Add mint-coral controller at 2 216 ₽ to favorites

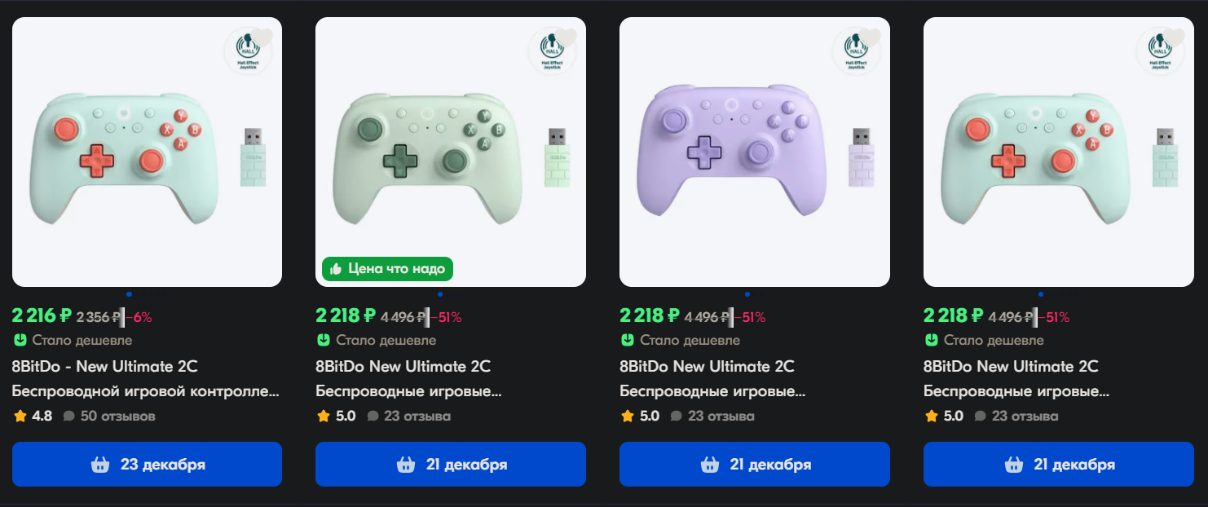pos(262,37)
